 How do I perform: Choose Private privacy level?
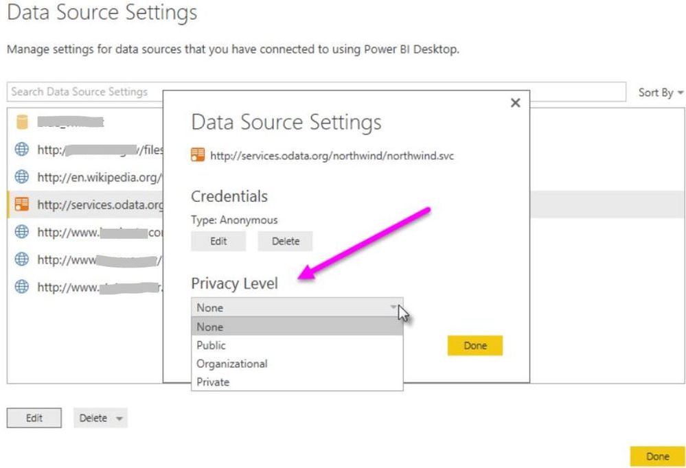point(297,382)
